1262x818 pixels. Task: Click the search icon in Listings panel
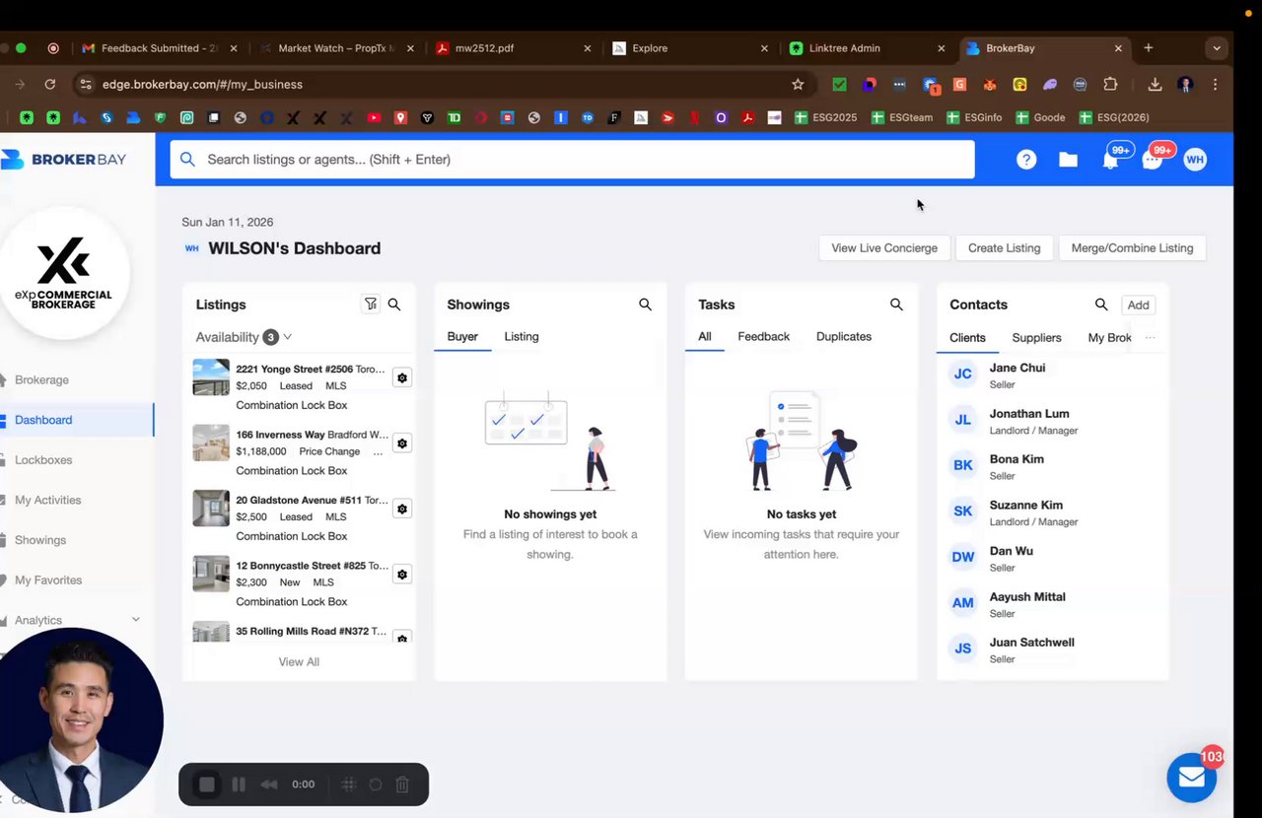pyautogui.click(x=394, y=305)
